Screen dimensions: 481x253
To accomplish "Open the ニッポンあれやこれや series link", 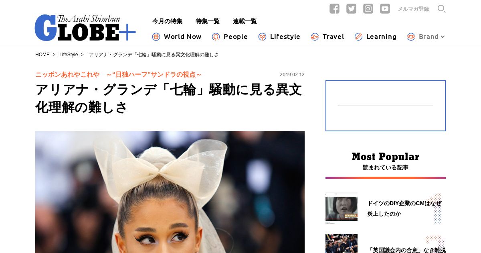I will pyautogui.click(x=118, y=74).
